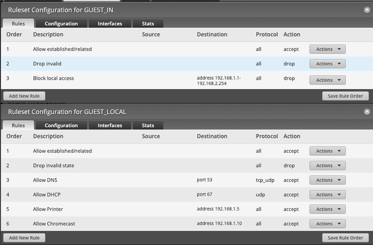Open Actions dropdown for Allow Chromecast rule
Image resolution: width=373 pixels, height=245 pixels.
click(327, 224)
